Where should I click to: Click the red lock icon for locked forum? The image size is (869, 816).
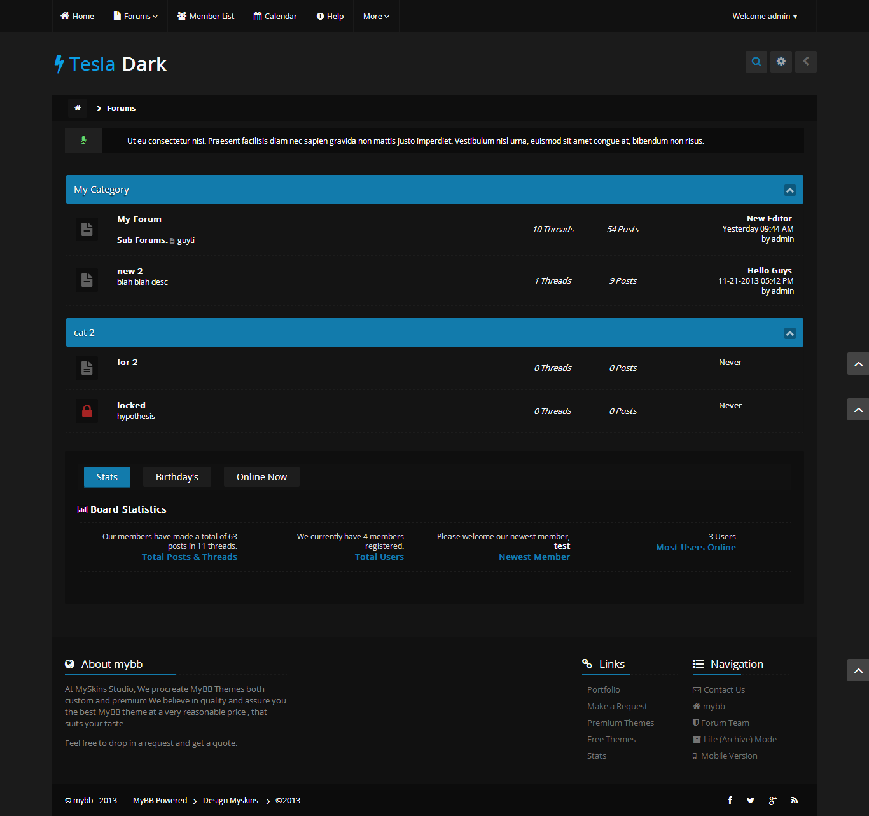coord(87,411)
